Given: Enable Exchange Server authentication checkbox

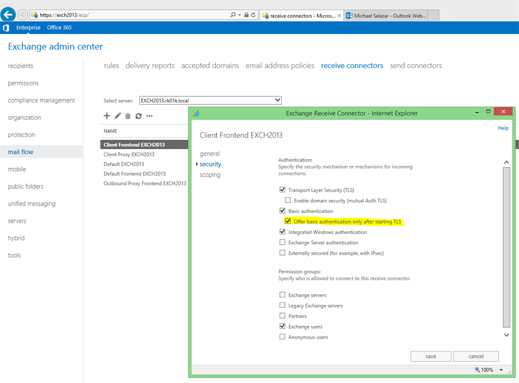Looking at the screenshot, I should [282, 242].
